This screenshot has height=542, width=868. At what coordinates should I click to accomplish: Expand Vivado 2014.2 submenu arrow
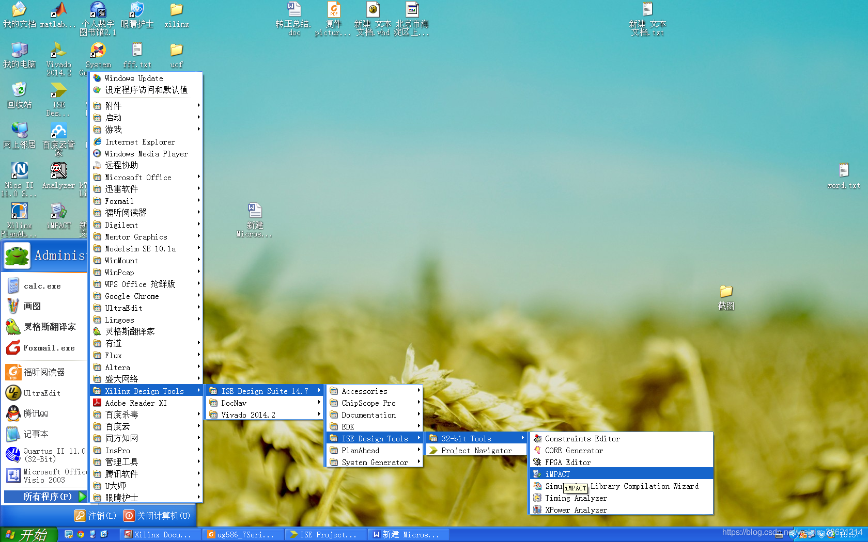click(319, 414)
